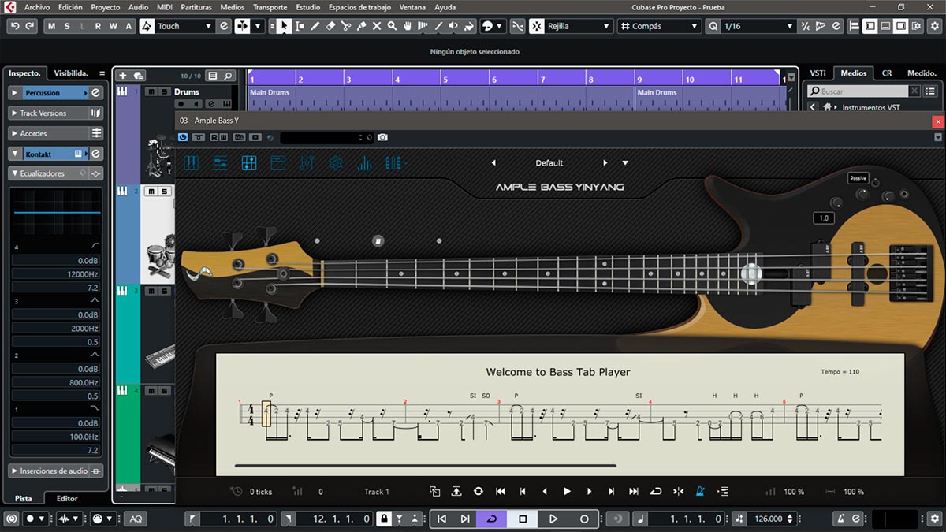Activate the Zoom magnifier tool
This screenshot has height=532, width=946.
pos(392,26)
